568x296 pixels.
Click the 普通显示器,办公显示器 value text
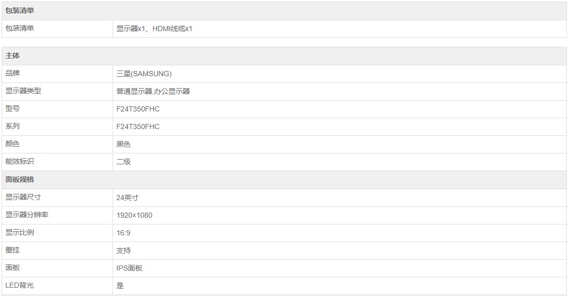[153, 91]
